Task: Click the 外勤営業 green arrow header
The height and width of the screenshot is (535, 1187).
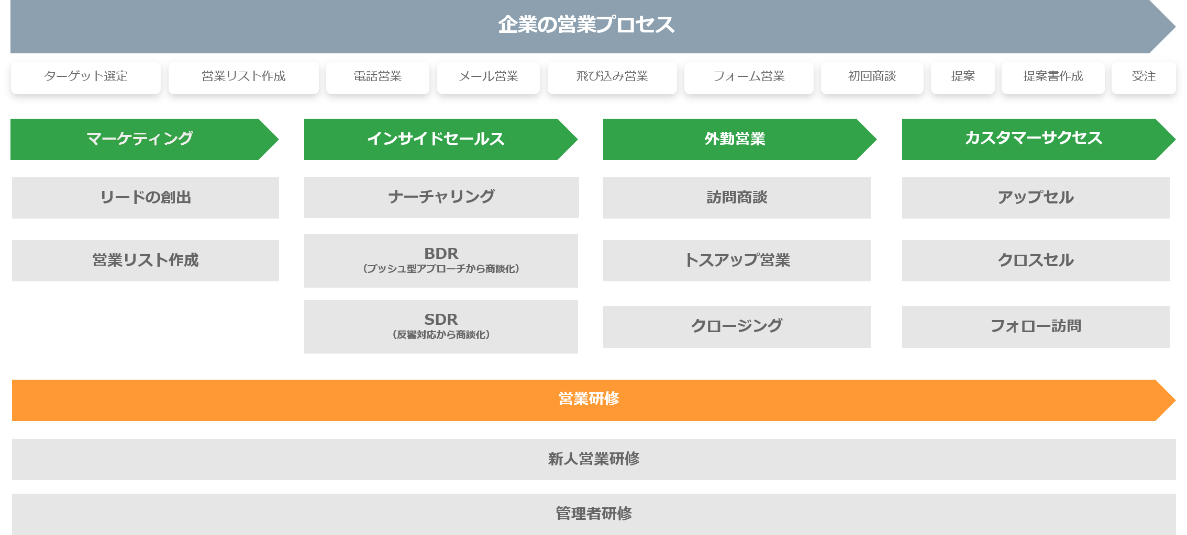Action: coord(735,139)
